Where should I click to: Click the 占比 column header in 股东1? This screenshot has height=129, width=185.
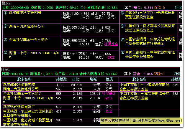[76, 79]
